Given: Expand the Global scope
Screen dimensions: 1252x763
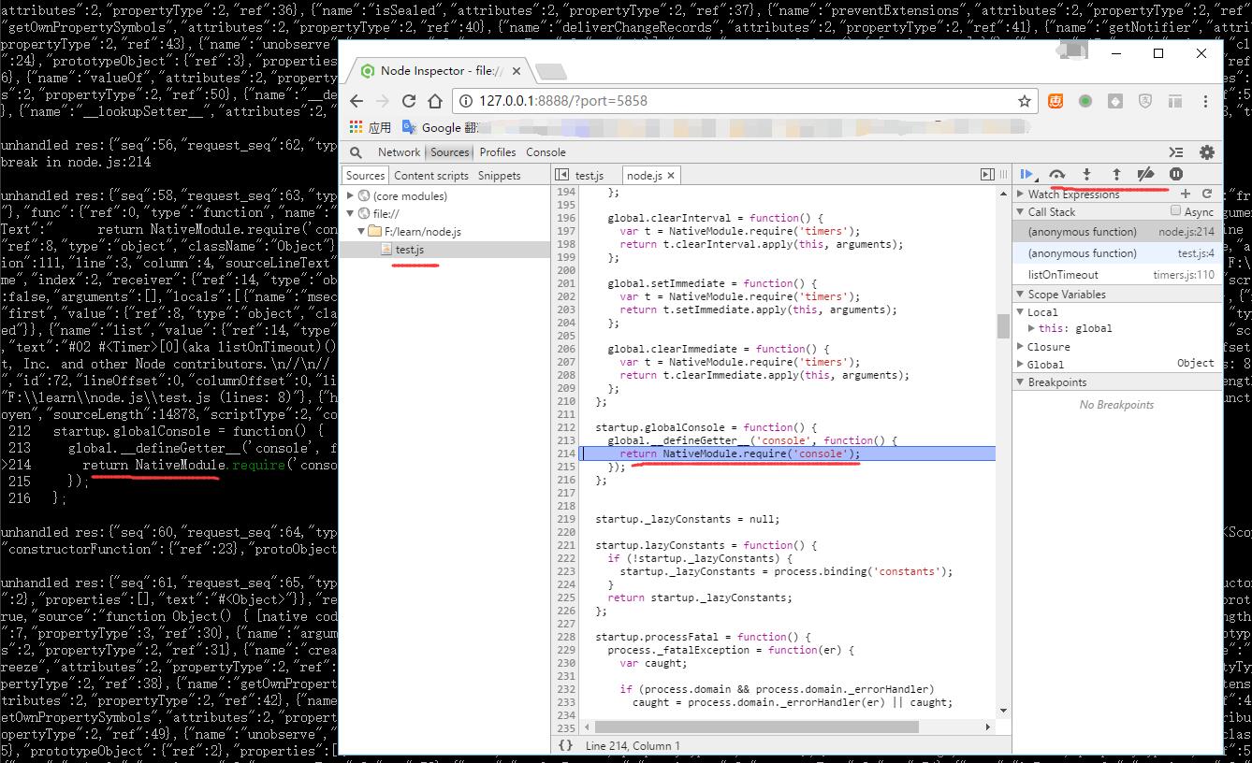Looking at the screenshot, I should click(1021, 365).
